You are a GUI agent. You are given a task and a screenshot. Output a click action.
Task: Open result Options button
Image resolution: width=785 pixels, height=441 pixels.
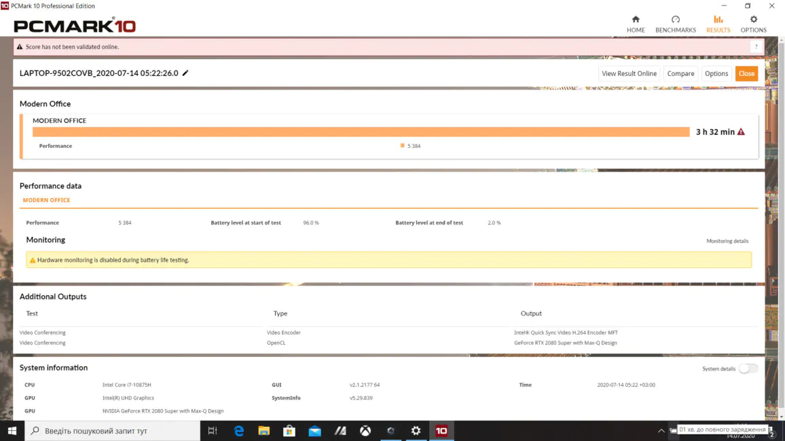tap(716, 73)
